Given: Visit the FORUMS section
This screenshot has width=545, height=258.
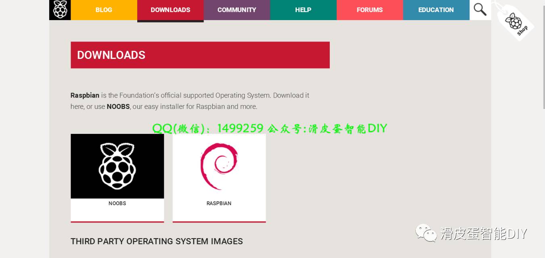Looking at the screenshot, I should (x=370, y=10).
